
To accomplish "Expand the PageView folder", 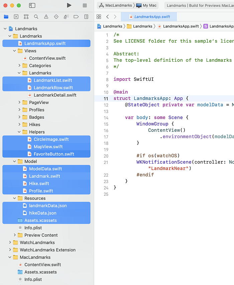I will point(19,102).
